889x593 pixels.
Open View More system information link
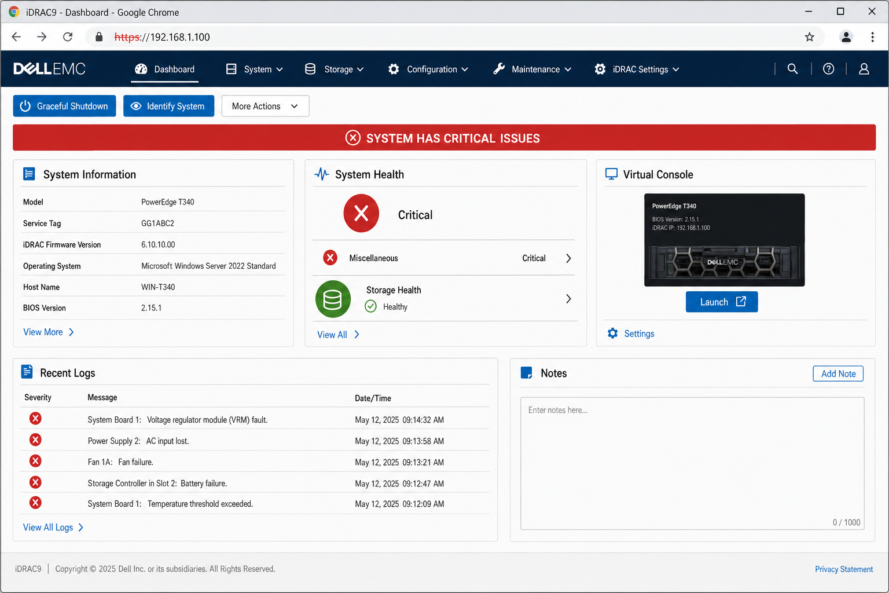click(49, 332)
